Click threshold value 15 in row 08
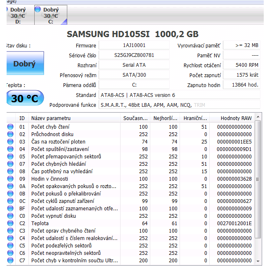The width and height of the screenshot is (265, 266). tap(204, 171)
